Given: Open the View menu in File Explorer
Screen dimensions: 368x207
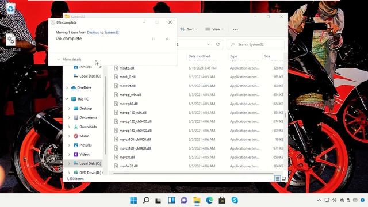Looking at the screenshot, I should [x=214, y=29].
